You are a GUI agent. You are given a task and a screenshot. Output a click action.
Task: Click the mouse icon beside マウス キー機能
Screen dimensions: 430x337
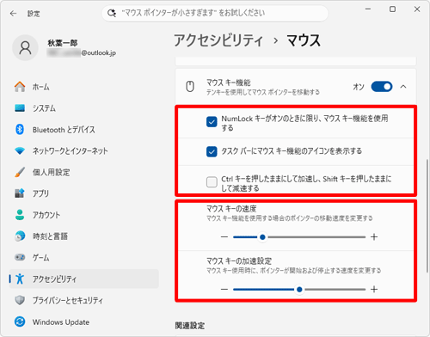[190, 86]
